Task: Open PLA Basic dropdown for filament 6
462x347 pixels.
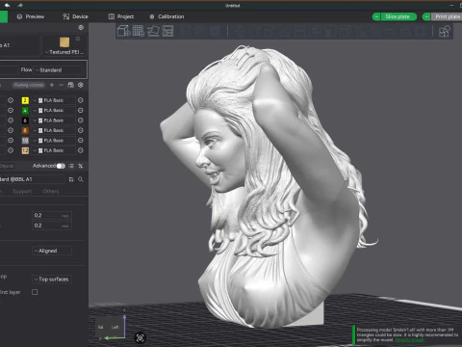Action: pos(53,120)
